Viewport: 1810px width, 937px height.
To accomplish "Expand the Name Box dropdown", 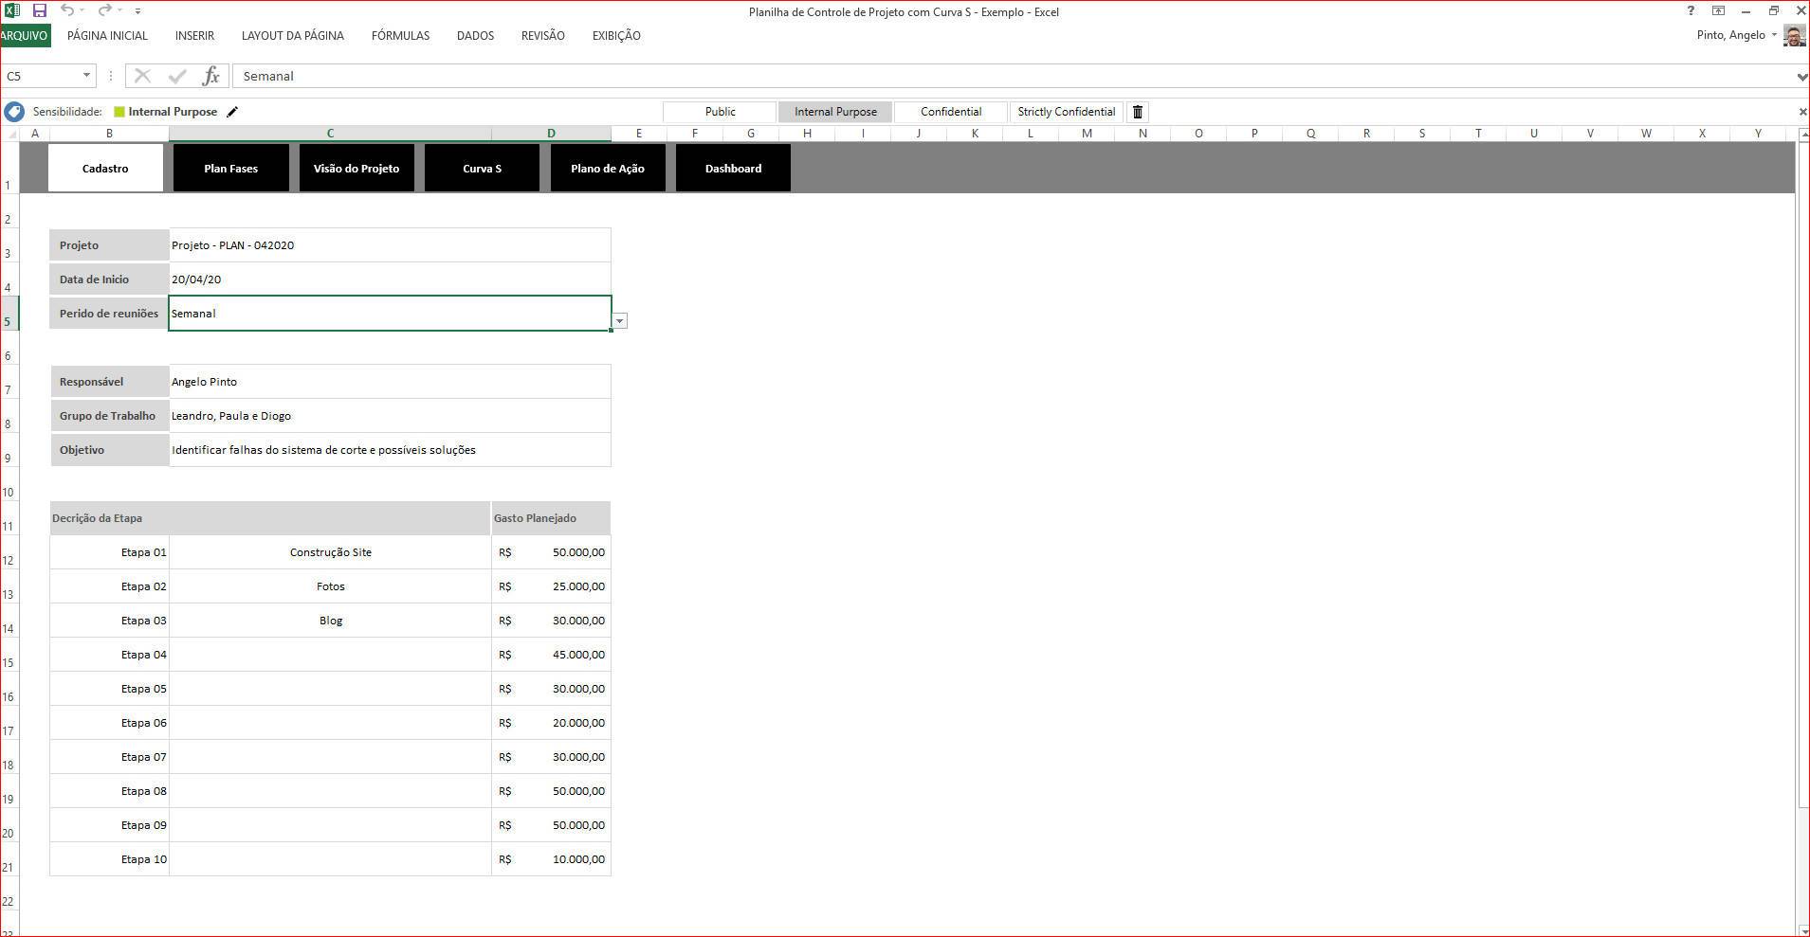I will click(x=86, y=76).
